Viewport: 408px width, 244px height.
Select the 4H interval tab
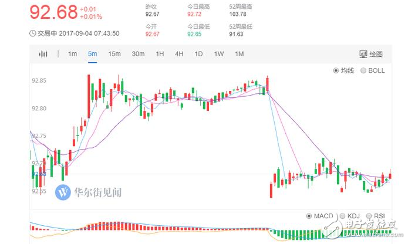(179, 55)
